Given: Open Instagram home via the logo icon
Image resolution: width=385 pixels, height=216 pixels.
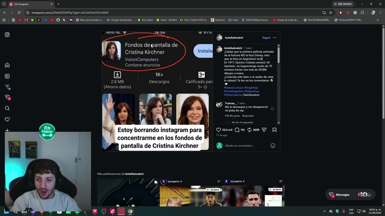Looking at the screenshot, I should [x=7, y=34].
